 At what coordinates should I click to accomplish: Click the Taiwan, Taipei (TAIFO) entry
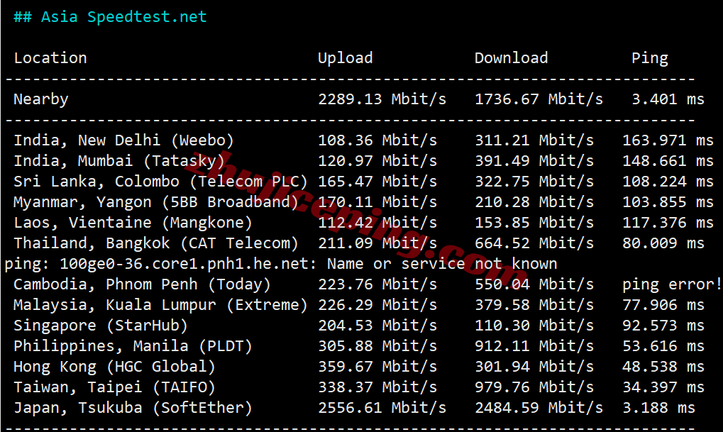tap(114, 387)
